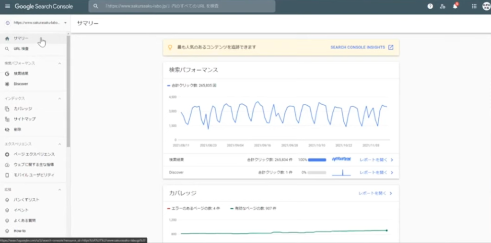
Task: Open the account profile avatar
Action: pos(486,6)
